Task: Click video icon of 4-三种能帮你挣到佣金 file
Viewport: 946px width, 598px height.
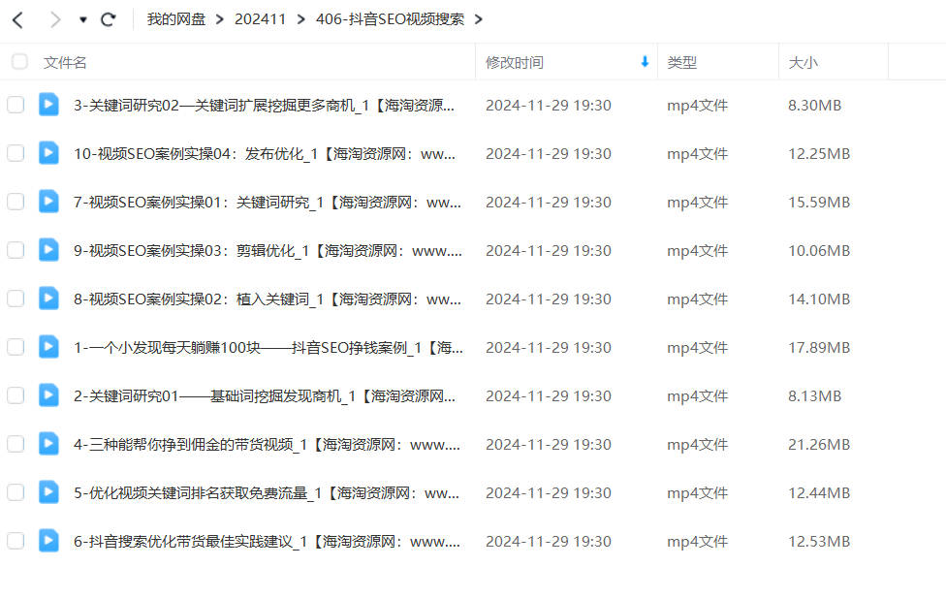Action: click(x=48, y=444)
